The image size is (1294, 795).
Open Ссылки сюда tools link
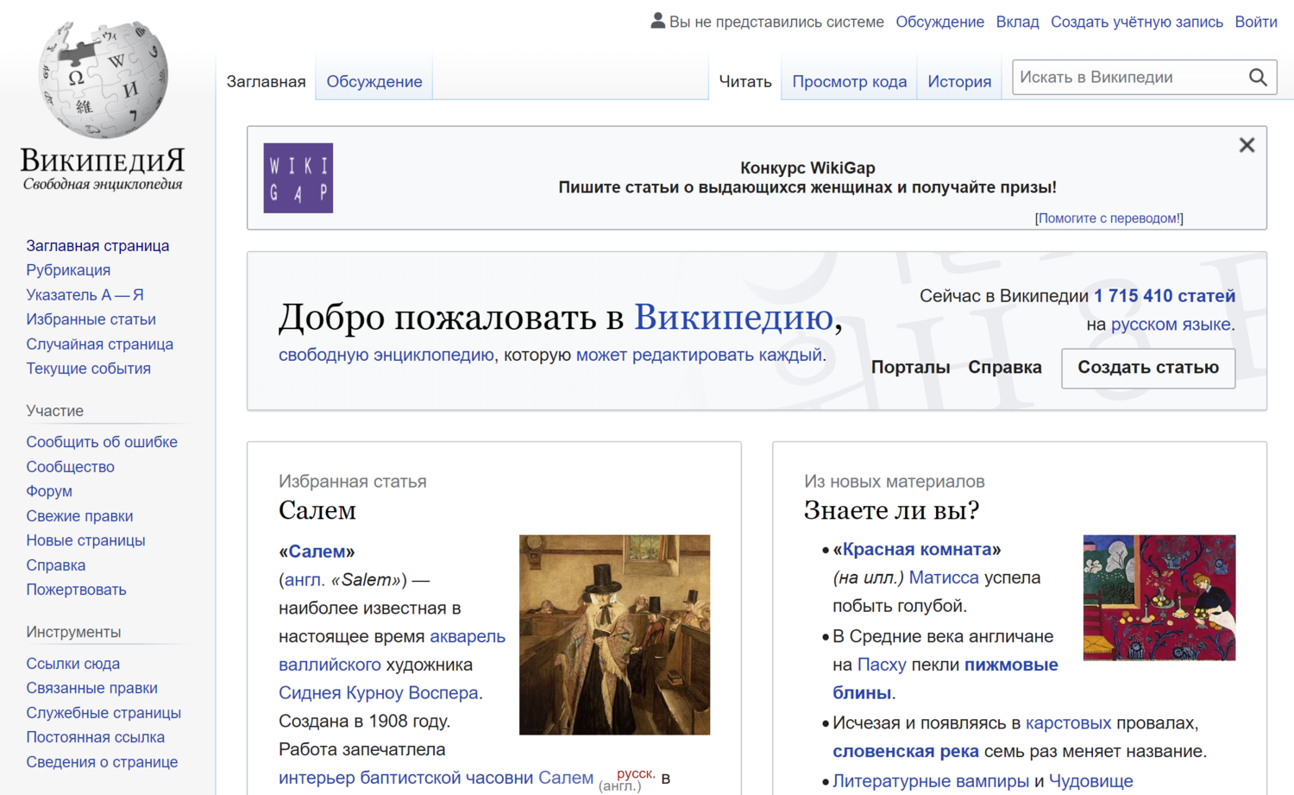click(x=72, y=664)
